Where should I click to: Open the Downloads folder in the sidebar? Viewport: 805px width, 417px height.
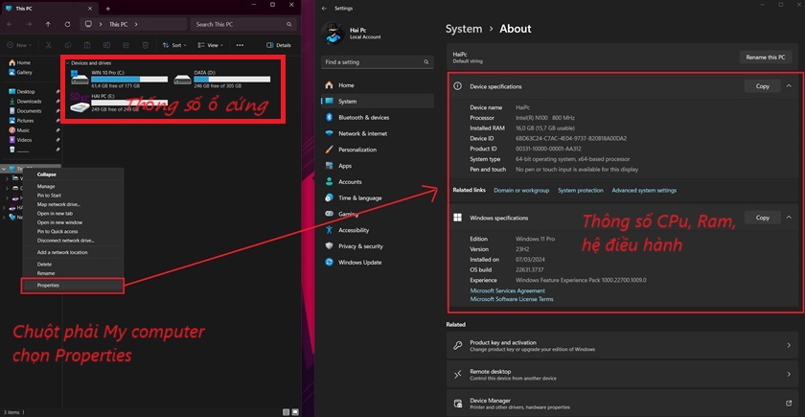29,101
